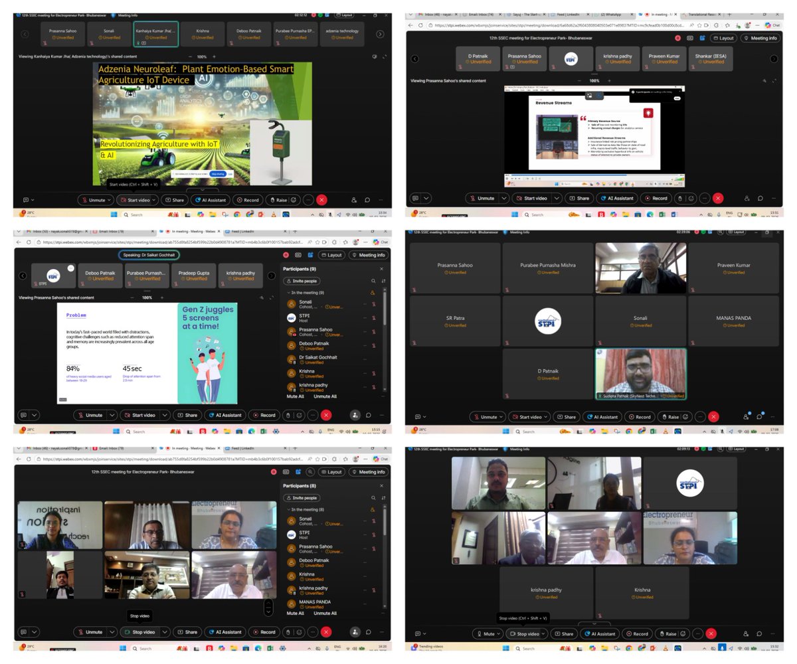Open AI Assistant in the Adzenia Neuroleaf window
Viewport: 797px width, 664px height.
pyautogui.click(x=211, y=199)
